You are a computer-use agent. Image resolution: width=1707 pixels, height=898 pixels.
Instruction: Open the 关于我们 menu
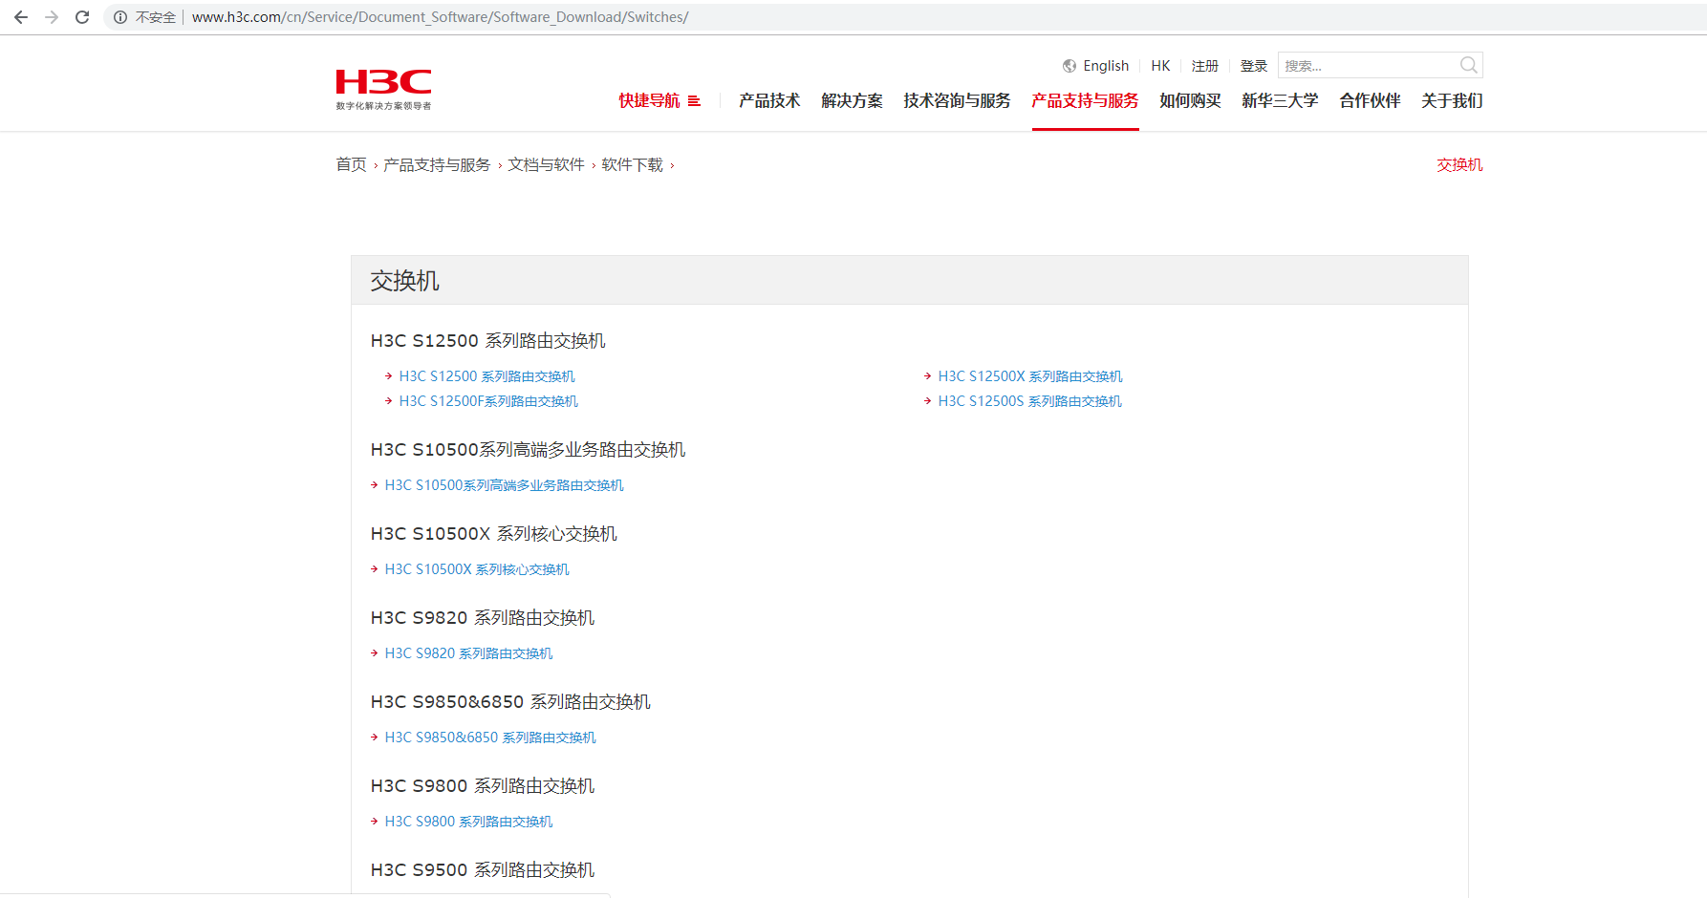[1452, 100]
